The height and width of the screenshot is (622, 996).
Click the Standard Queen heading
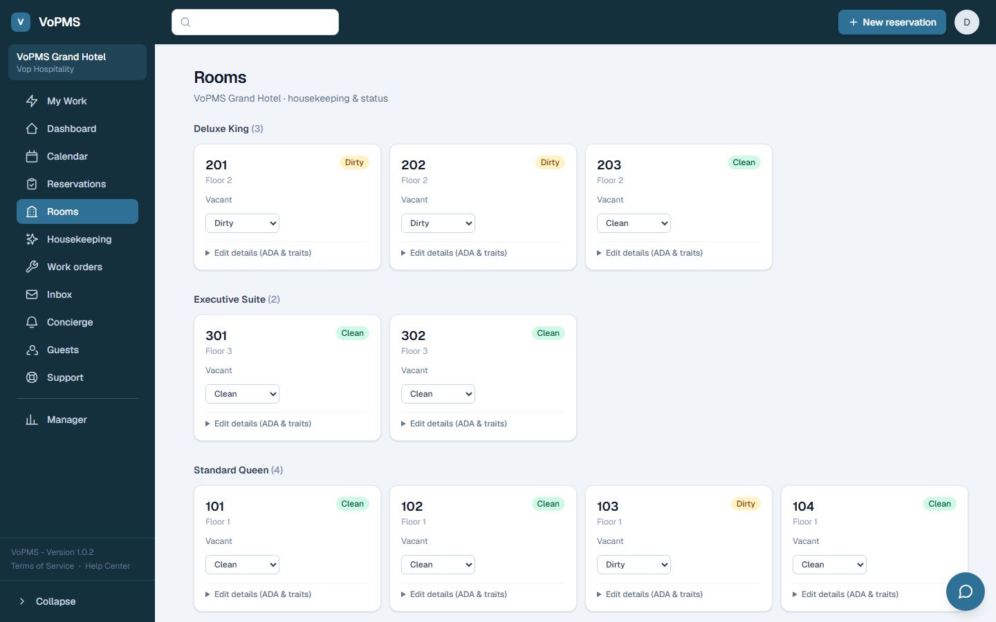pyautogui.click(x=238, y=470)
